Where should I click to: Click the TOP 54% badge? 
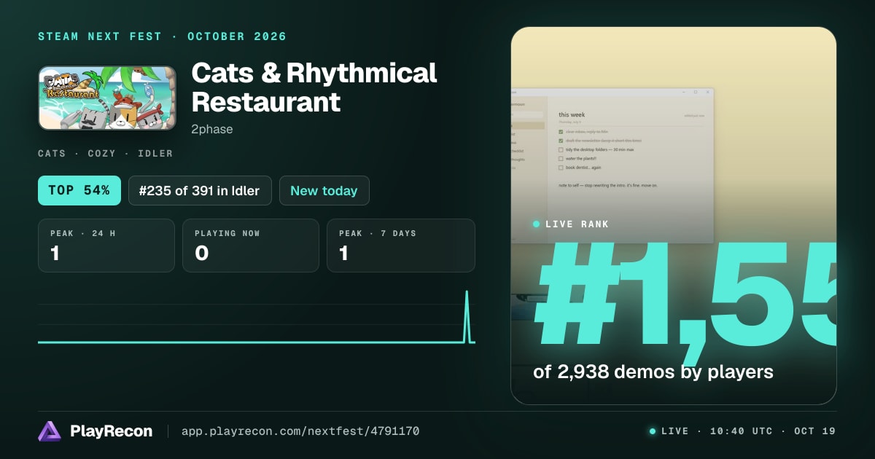(x=79, y=191)
